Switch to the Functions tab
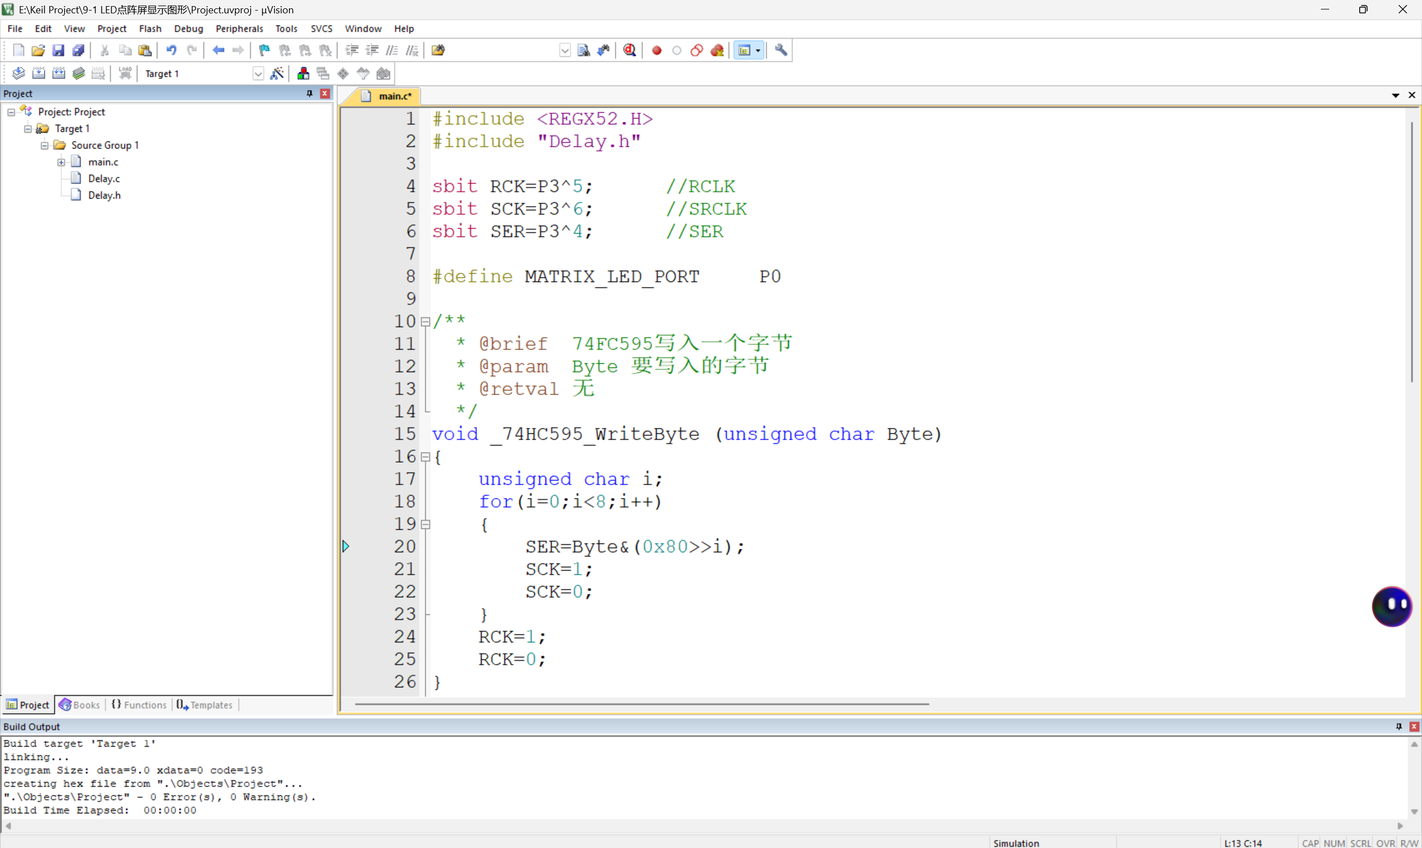This screenshot has height=848, width=1422. [139, 705]
